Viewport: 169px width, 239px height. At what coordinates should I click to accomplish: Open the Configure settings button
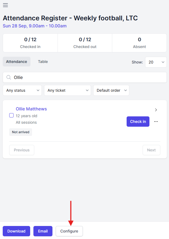click(x=69, y=231)
